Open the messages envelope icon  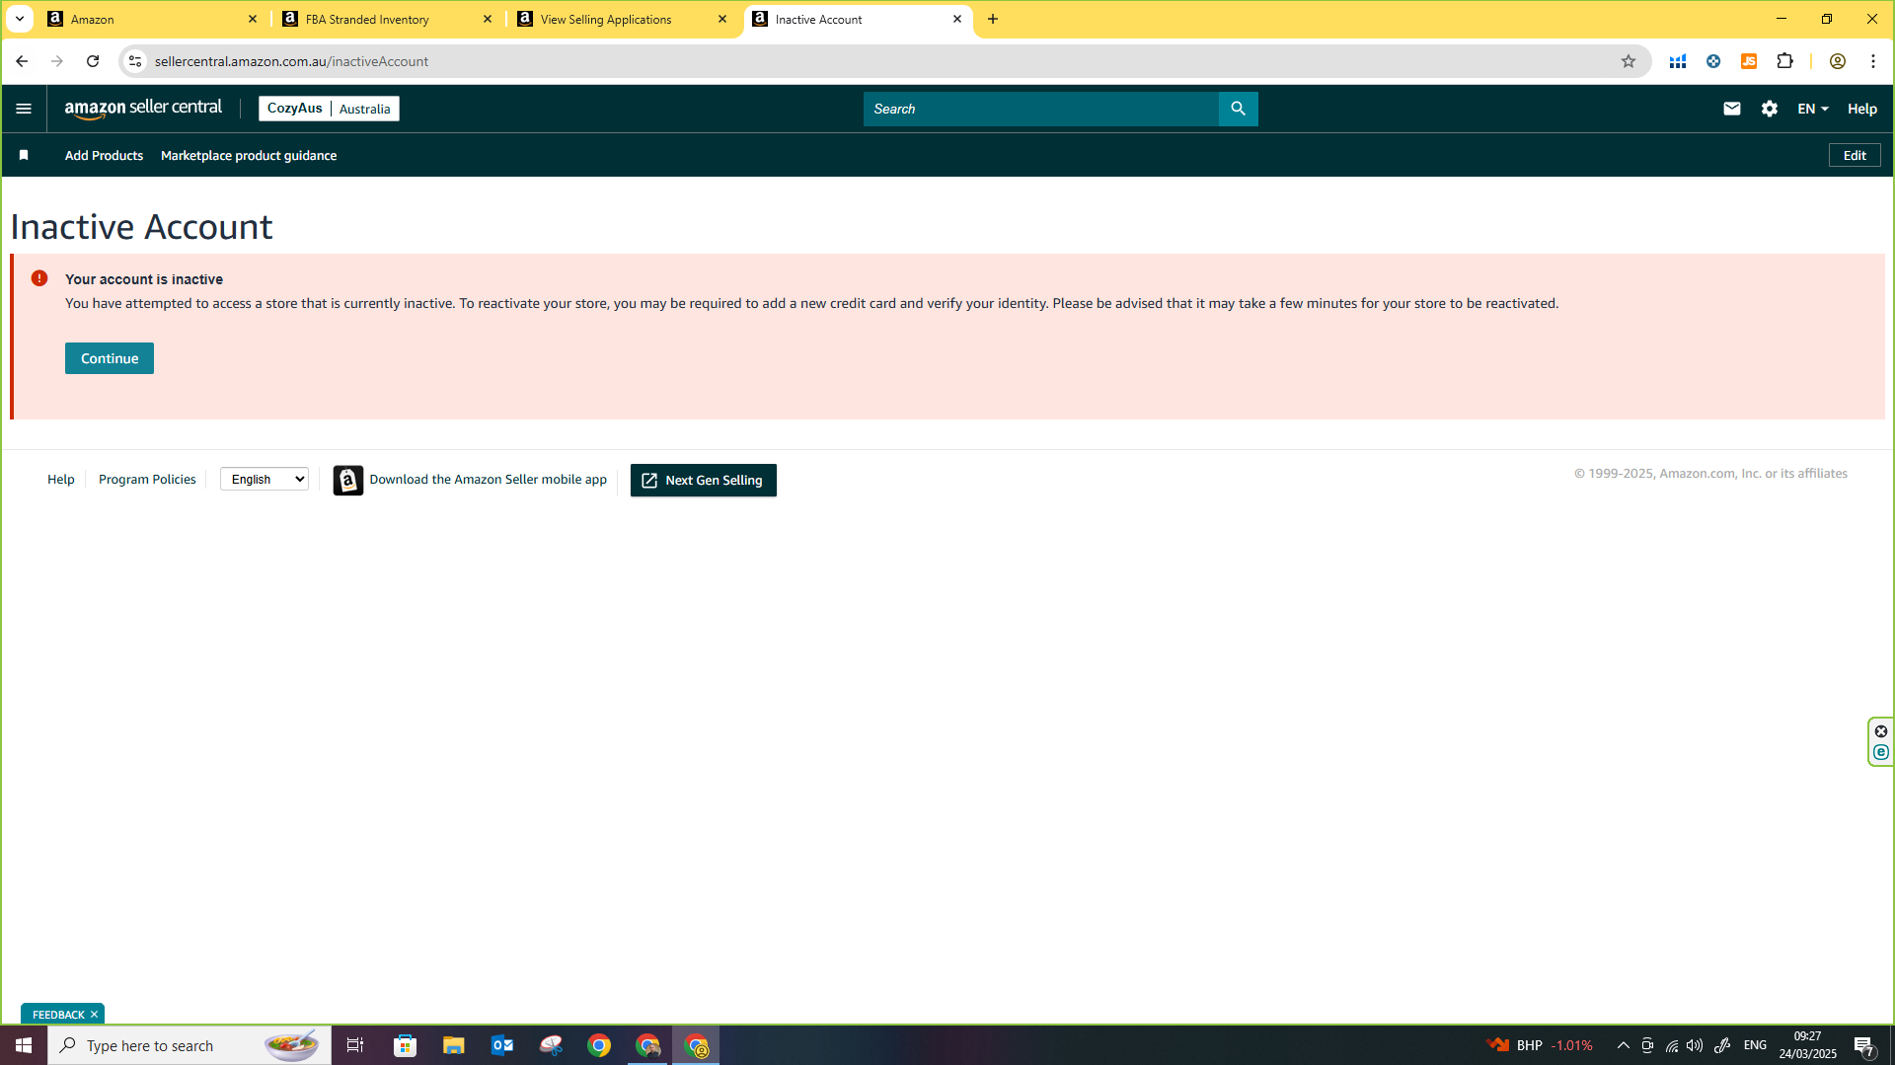pyautogui.click(x=1731, y=109)
